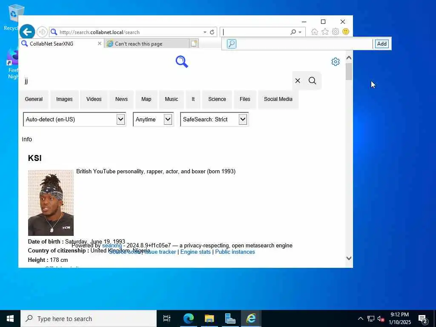Image resolution: width=436 pixels, height=327 pixels.
Task: Launch Microsoft Edge from taskbar
Action: 189,318
